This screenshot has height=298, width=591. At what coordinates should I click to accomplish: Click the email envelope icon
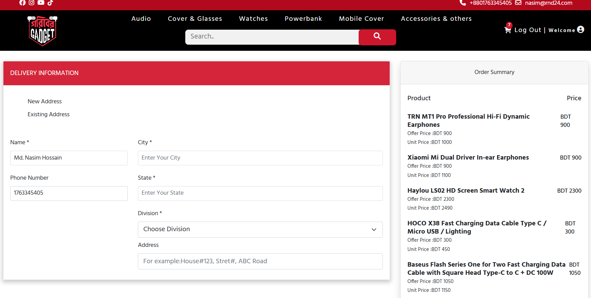pos(518,3)
